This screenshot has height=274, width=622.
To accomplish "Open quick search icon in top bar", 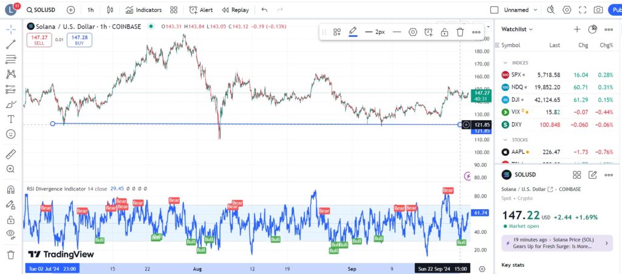I will coord(550,10).
